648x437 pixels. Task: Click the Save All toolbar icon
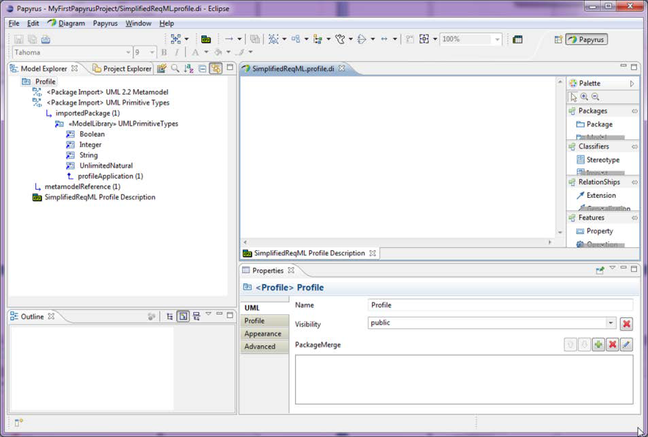pyautogui.click(x=32, y=39)
